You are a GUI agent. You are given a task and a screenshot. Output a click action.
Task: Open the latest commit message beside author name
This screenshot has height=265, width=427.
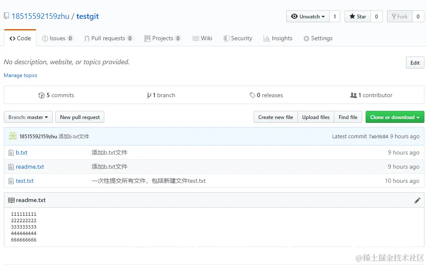point(74,137)
